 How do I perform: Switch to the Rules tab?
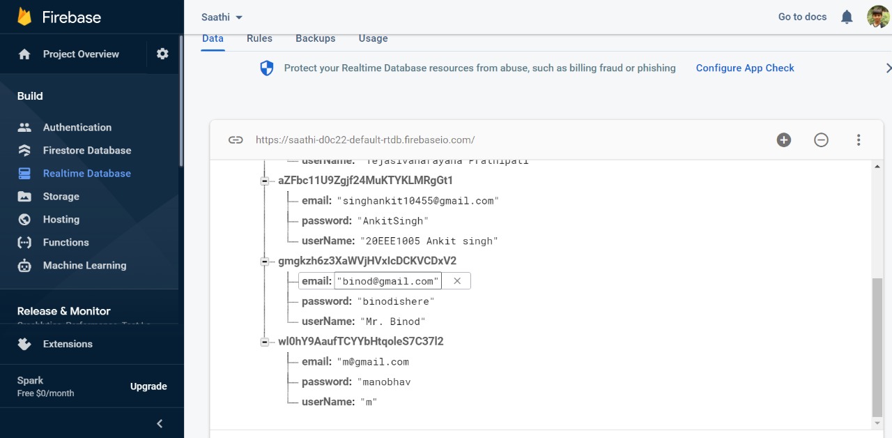pos(259,38)
